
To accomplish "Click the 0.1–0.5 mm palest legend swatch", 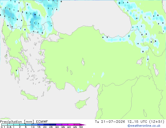I will pyautogui.click(x=4, y=125).
